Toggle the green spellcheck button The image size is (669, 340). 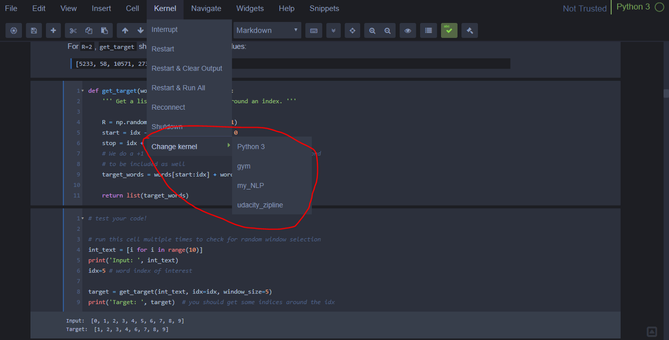449,31
